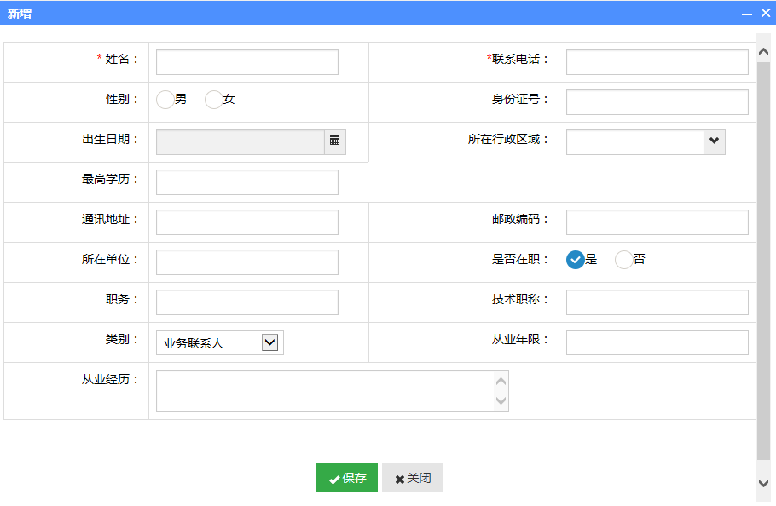Select the 男 gender radio button

click(x=165, y=100)
